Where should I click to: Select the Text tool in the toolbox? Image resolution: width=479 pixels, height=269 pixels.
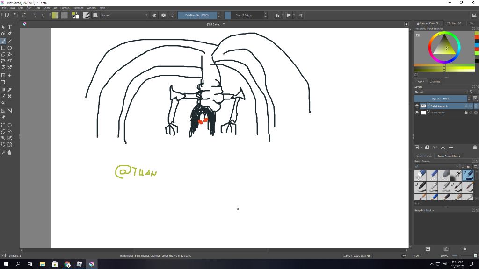pos(9,27)
